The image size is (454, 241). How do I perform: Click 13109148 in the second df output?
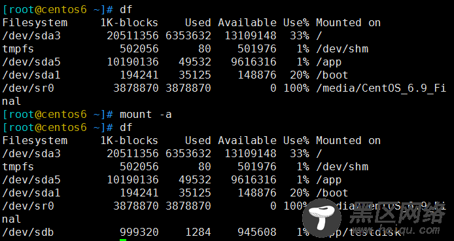[x=251, y=153]
